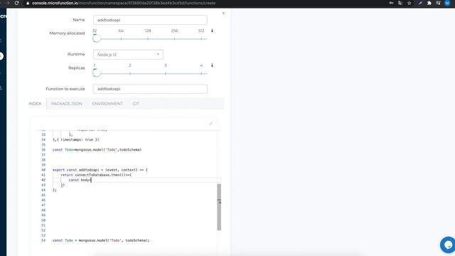Switch to the ENVIRONMENT tab
The width and height of the screenshot is (455, 256).
tap(107, 104)
